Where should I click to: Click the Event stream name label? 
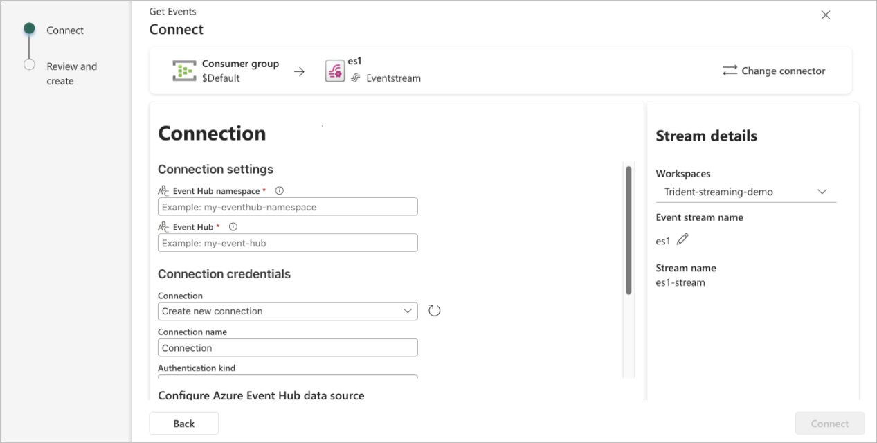pyautogui.click(x=700, y=217)
